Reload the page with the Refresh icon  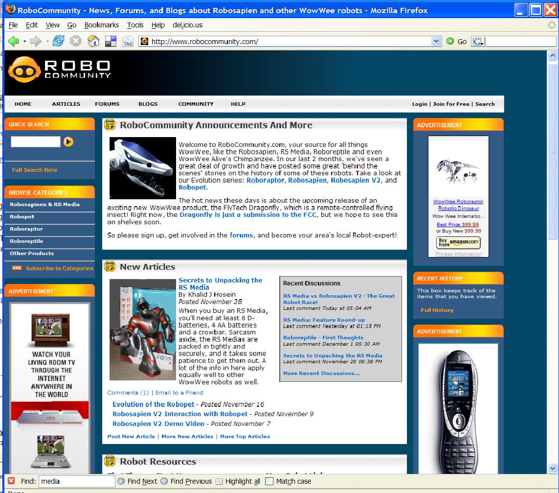pyautogui.click(x=58, y=41)
